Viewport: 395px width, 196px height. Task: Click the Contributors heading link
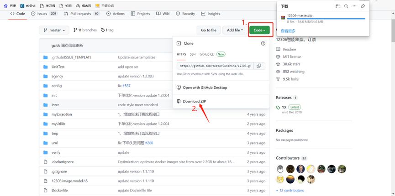pyautogui.click(x=287, y=158)
